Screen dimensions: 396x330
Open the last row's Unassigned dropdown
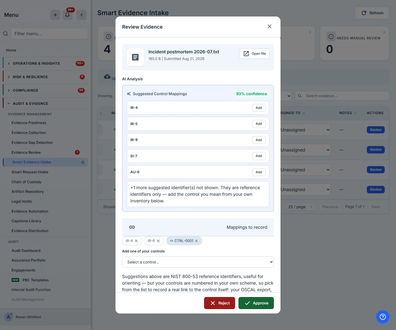[306, 190]
